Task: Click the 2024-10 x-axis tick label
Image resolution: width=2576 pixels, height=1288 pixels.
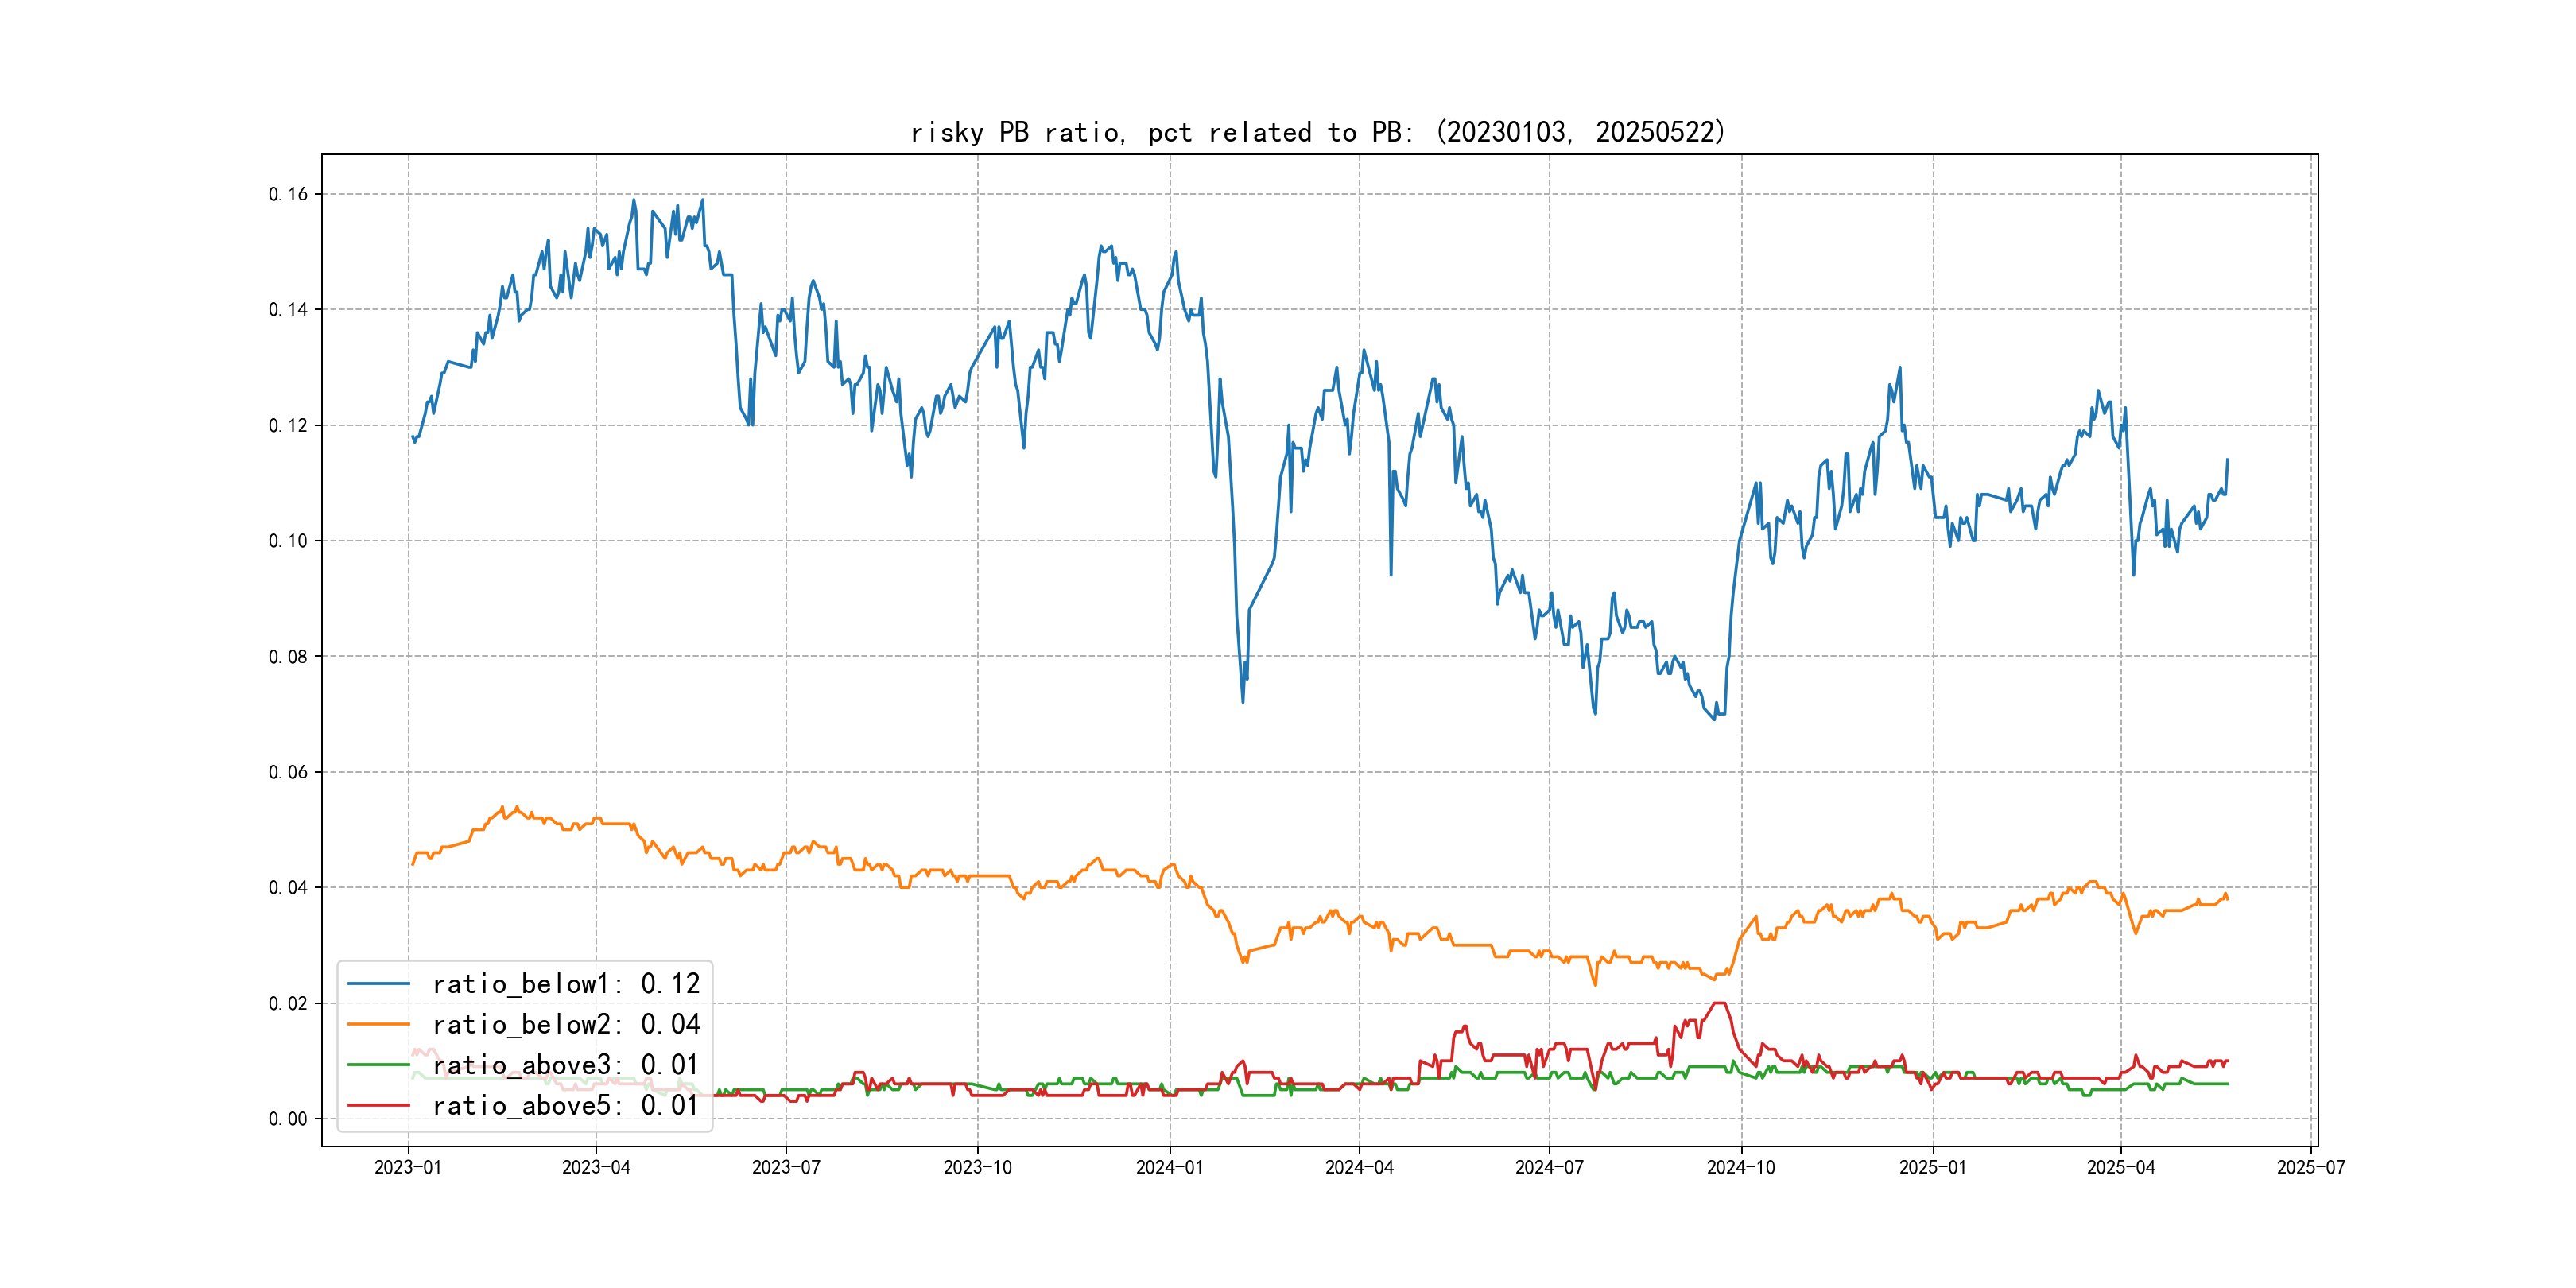Action: 1741,1167
